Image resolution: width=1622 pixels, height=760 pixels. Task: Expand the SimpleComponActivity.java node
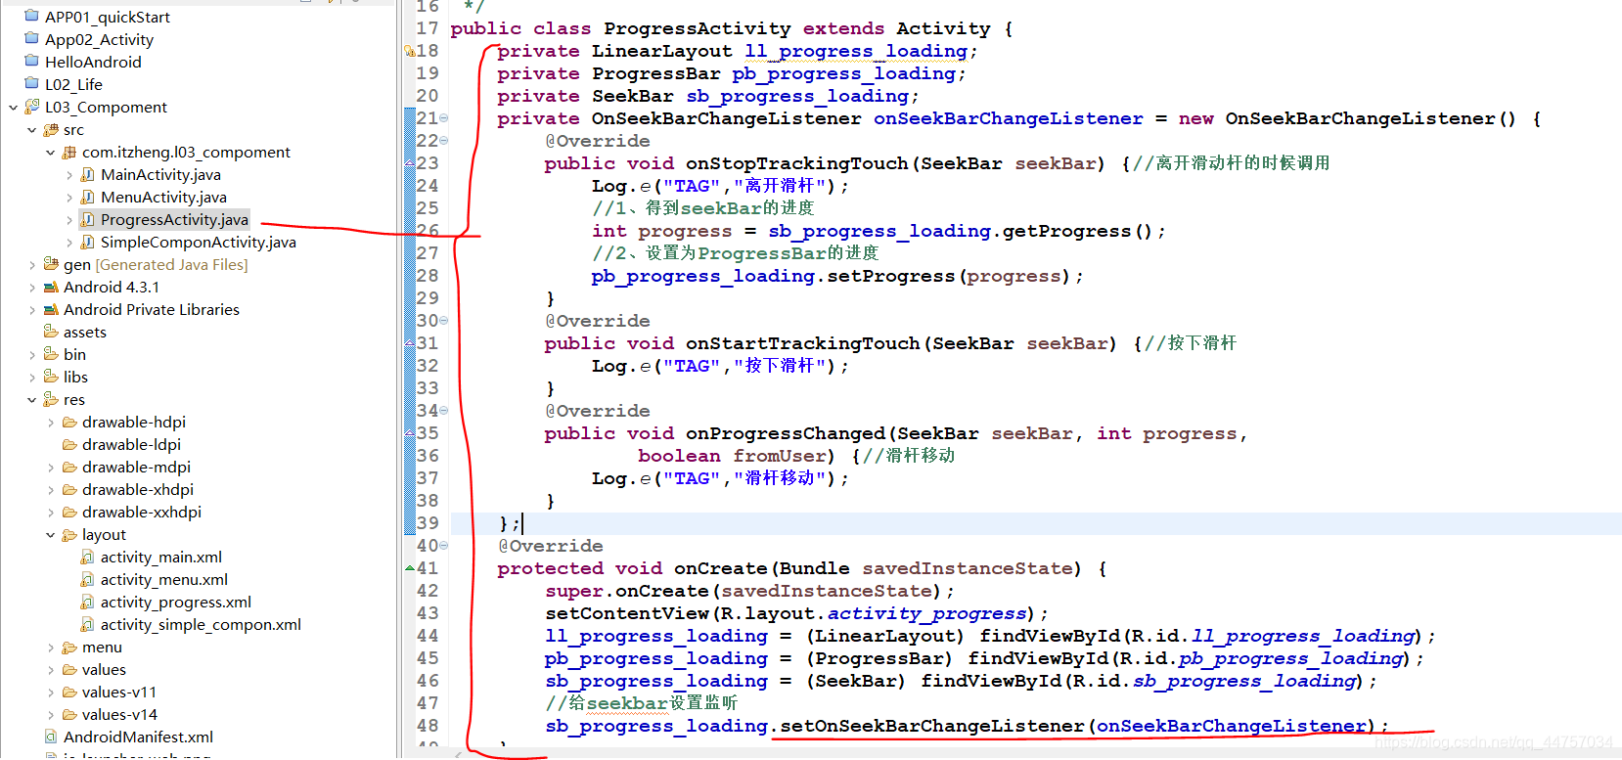click(68, 243)
